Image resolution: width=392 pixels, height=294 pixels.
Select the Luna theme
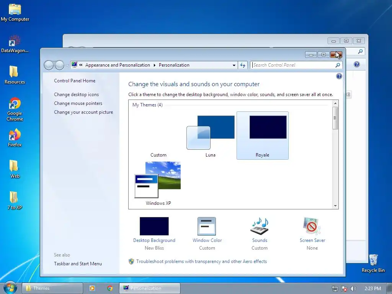[211, 136]
